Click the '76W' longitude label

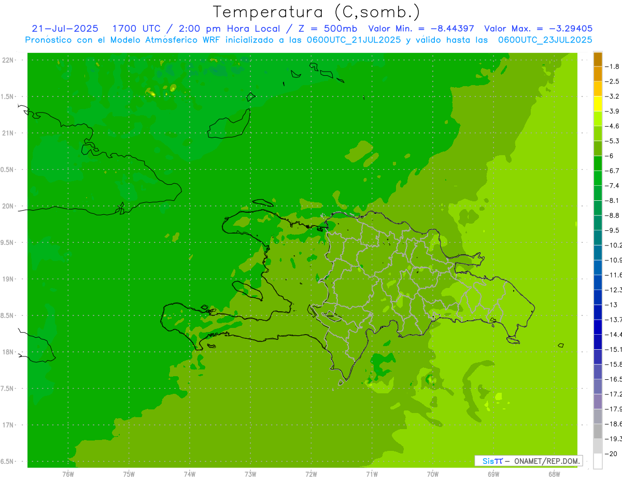68,474
